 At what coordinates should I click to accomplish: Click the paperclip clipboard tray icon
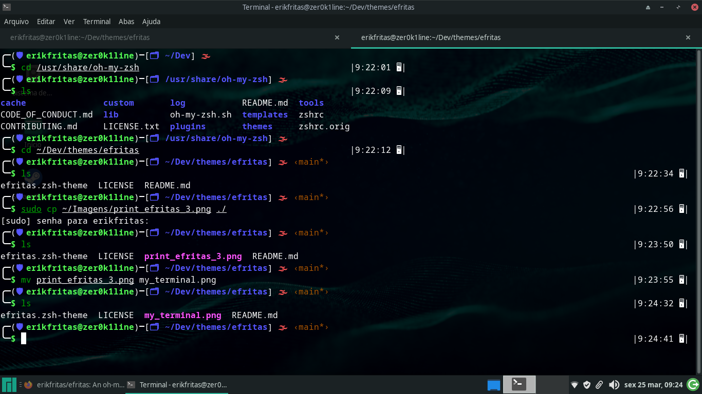point(599,385)
